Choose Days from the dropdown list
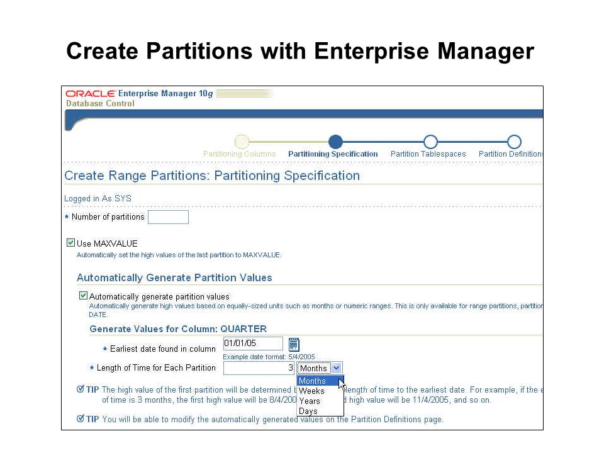This screenshot has height=453, width=604. [320, 411]
